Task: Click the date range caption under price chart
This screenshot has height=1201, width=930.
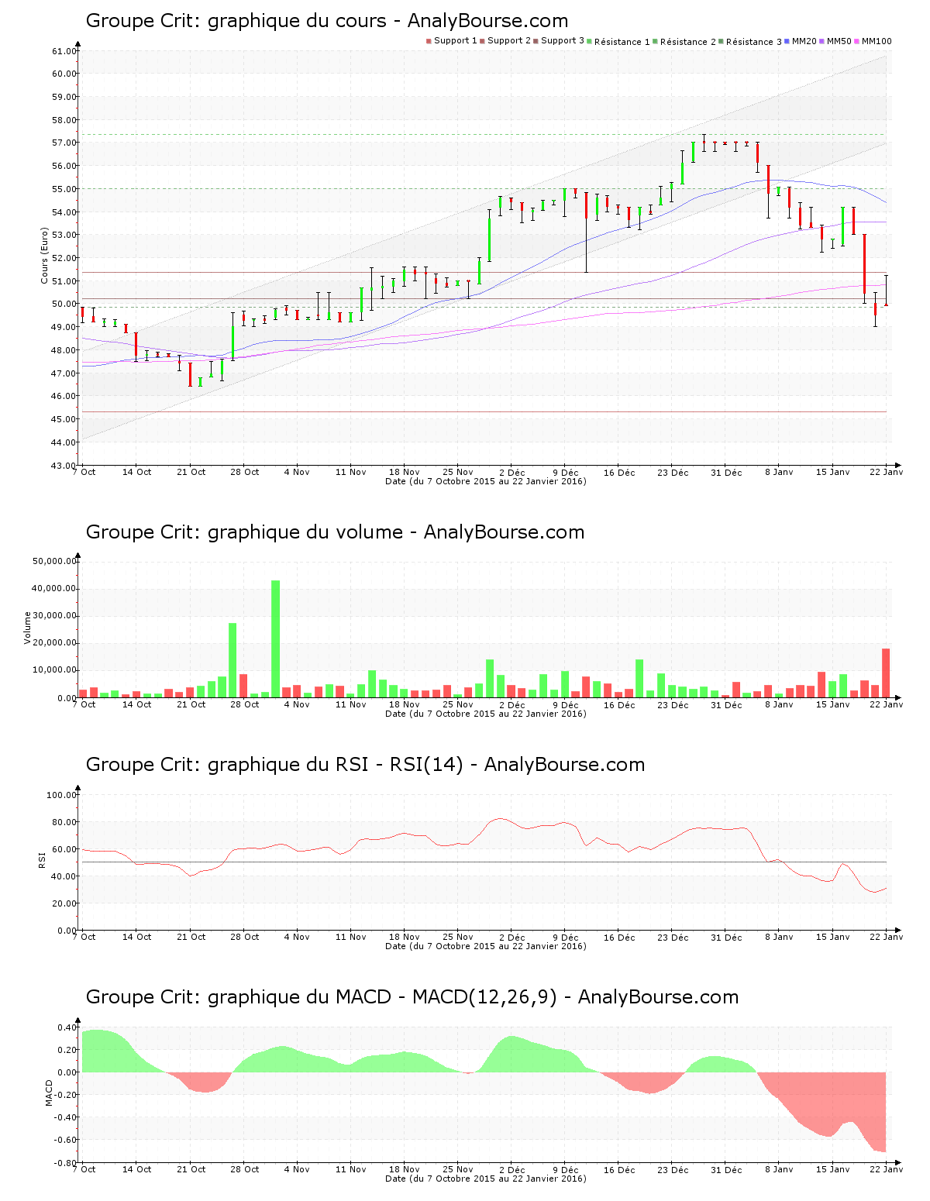Action: pos(486,481)
